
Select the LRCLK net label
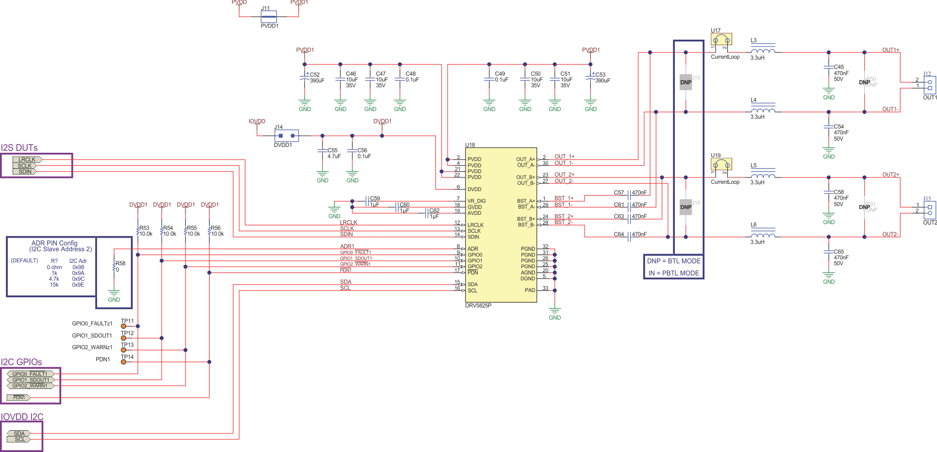[27, 159]
